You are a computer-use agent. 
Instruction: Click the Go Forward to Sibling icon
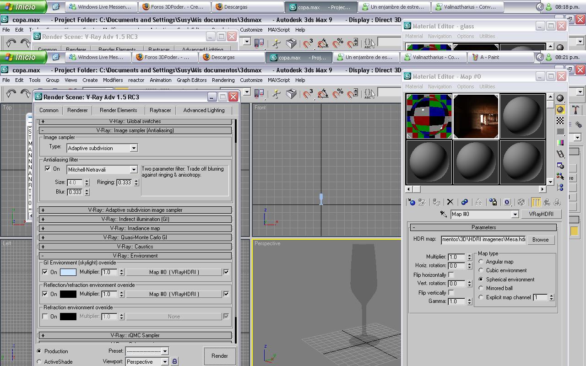pos(557,202)
